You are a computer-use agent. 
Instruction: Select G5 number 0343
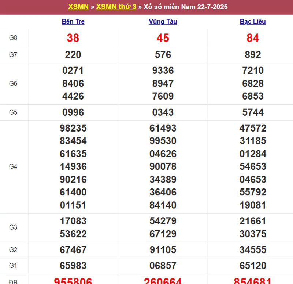click(163, 112)
